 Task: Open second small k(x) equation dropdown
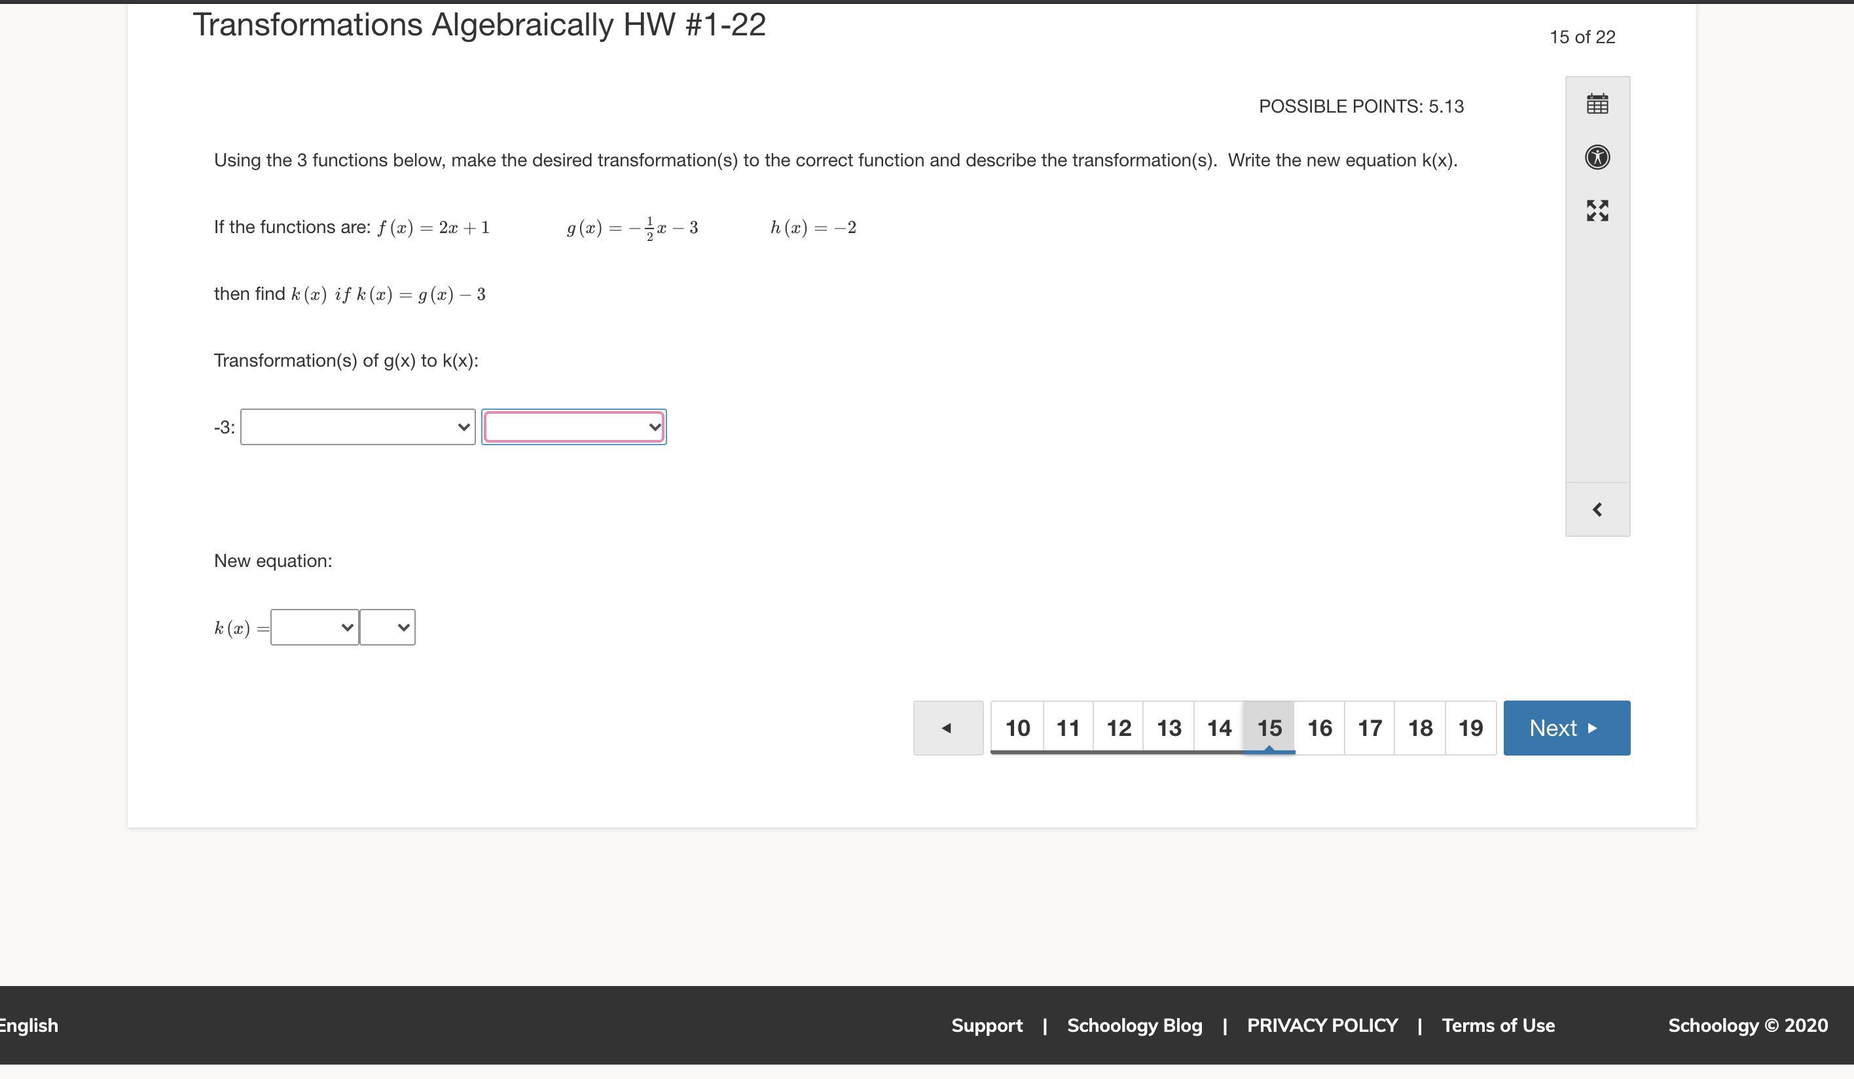pos(387,627)
